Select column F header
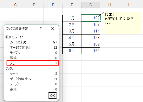Viewport: 143px width, 102px height. 72,5
